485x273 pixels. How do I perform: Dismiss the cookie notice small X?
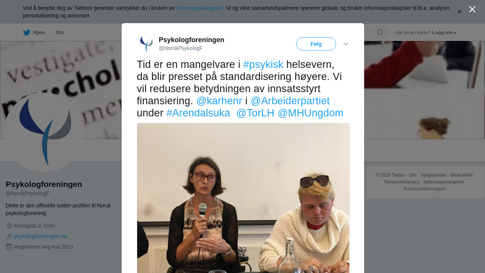click(x=460, y=12)
